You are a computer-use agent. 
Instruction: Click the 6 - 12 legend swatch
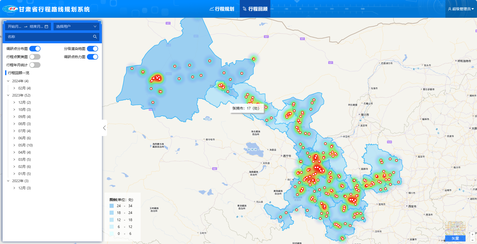pyautogui.click(x=112, y=227)
